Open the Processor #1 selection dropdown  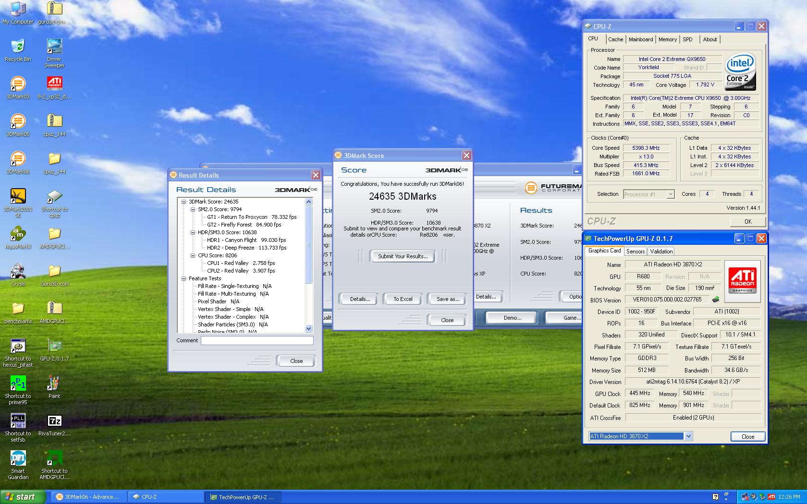point(671,194)
